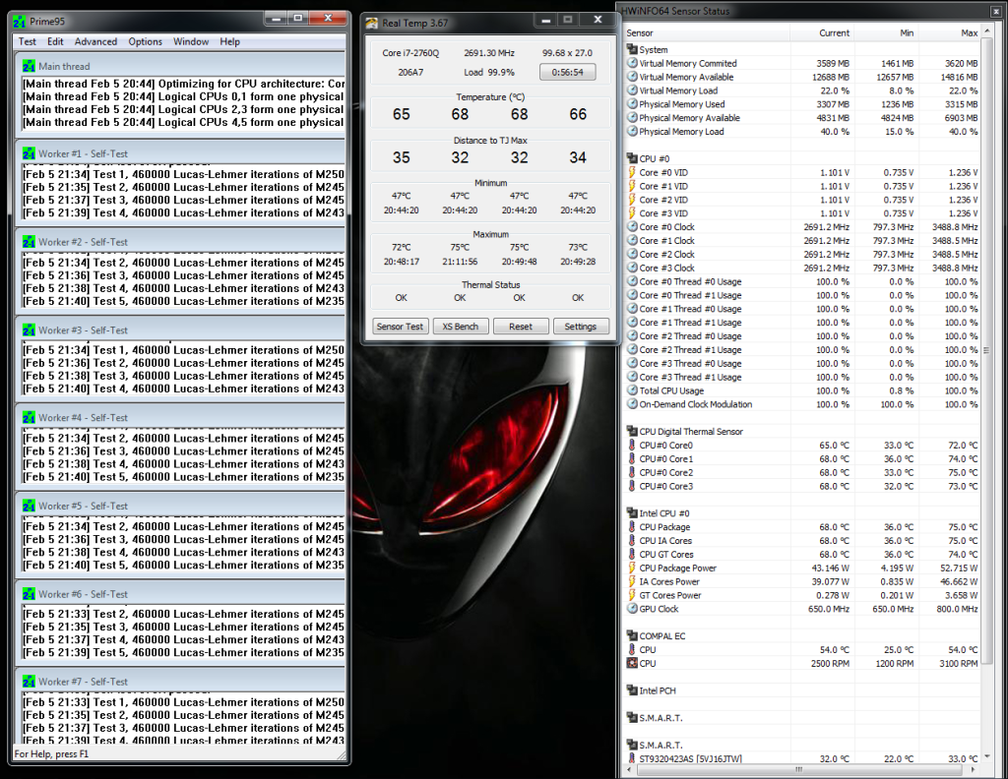1008x779 pixels.
Task: Click the fan icon beside CPU RPM
Action: coord(632,664)
